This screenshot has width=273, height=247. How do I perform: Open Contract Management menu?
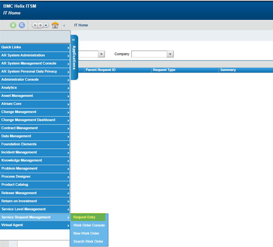[35, 128]
